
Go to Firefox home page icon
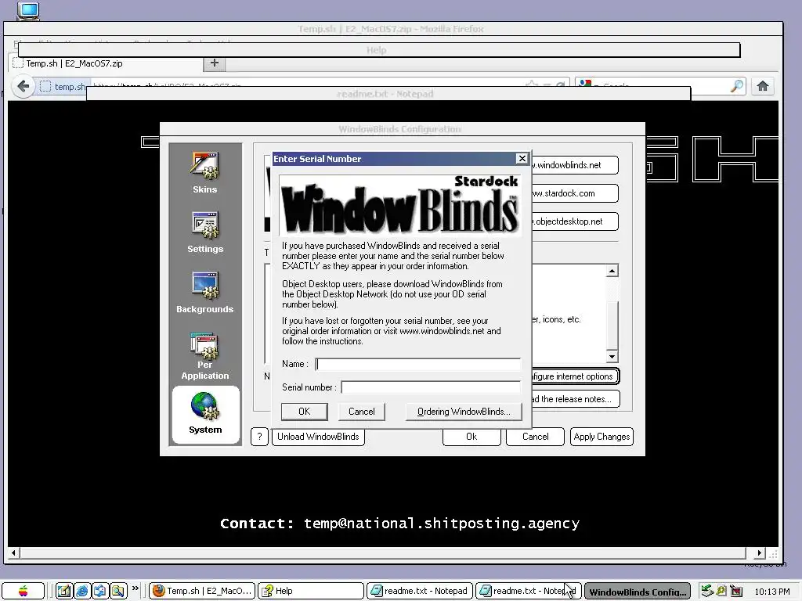[x=763, y=86]
